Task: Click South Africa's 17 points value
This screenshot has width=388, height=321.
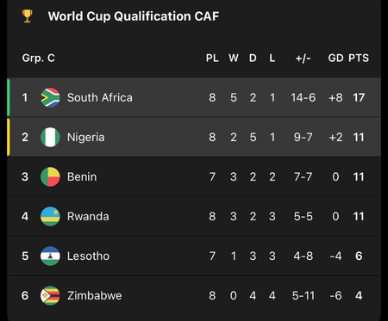Action: coord(359,97)
